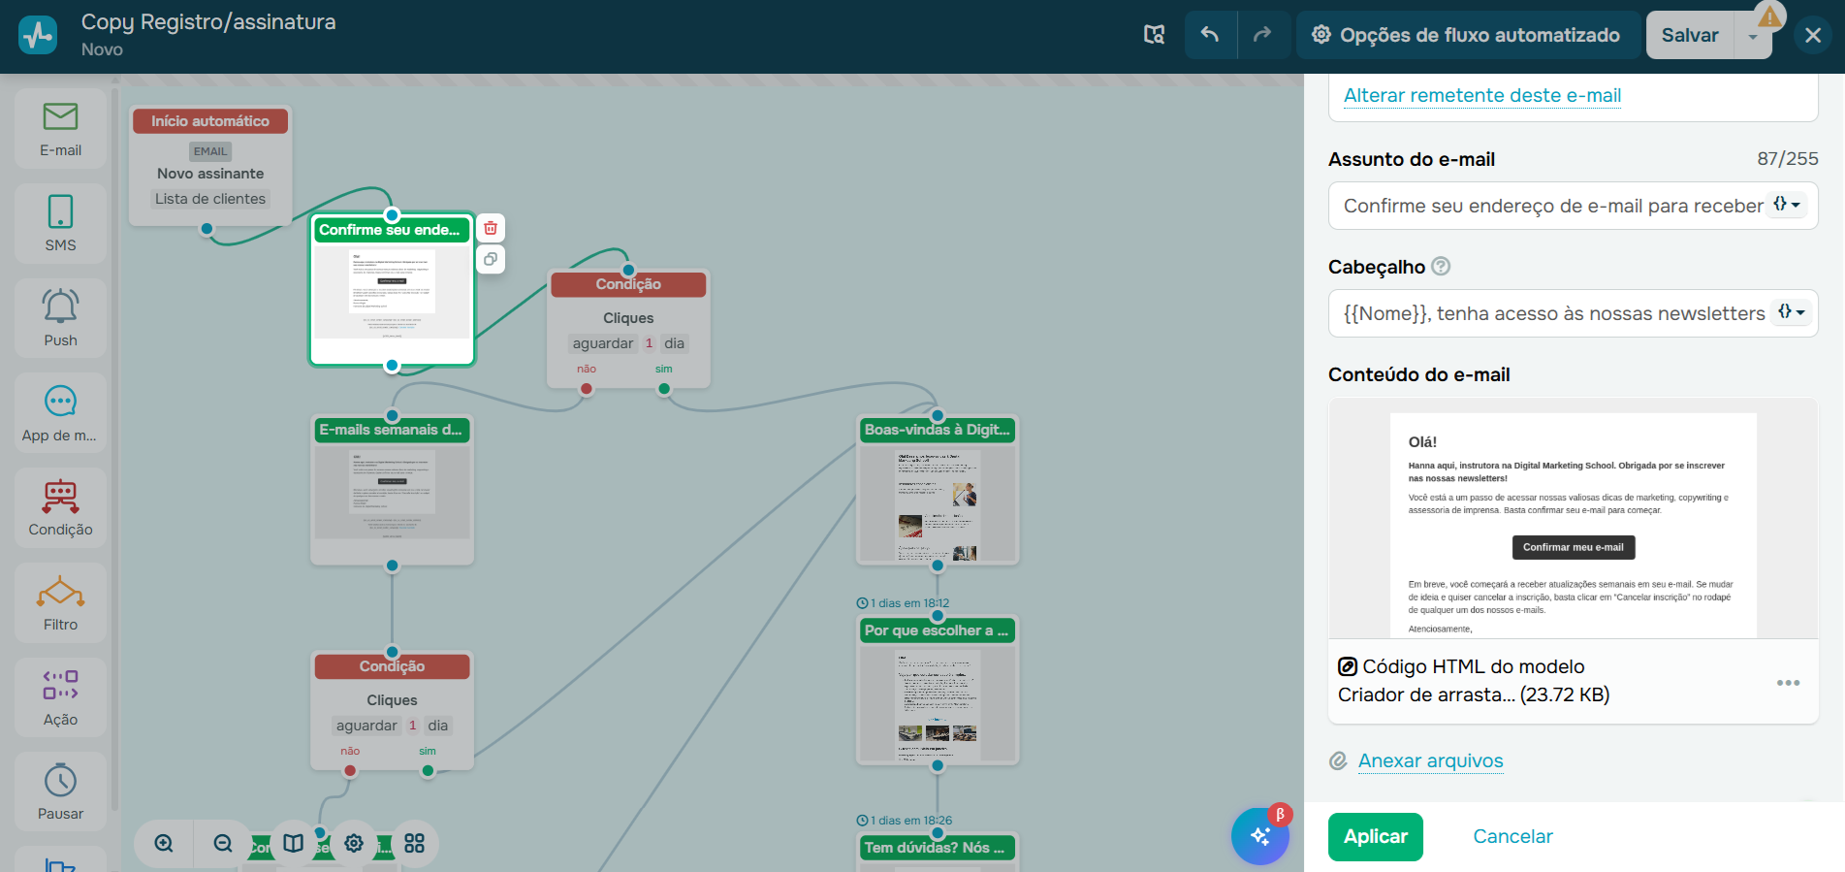Open Cabeçalho help tooltip icon
This screenshot has width=1845, height=872.
click(1441, 266)
